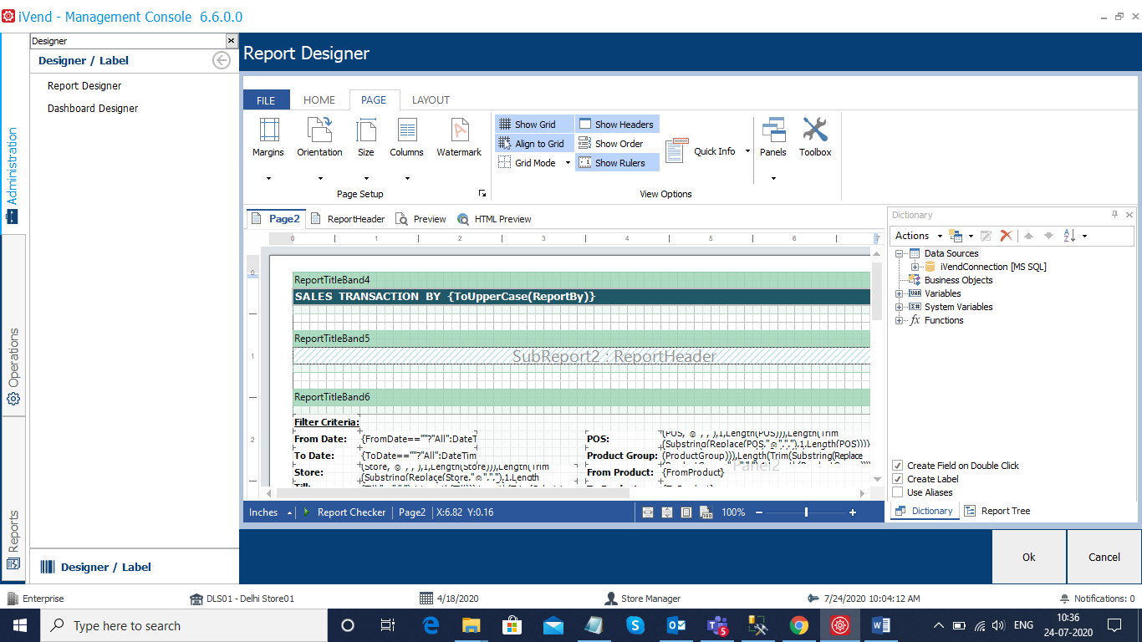This screenshot has width=1142, height=642.
Task: Switch to the ReportHeader page tab
Action: point(348,219)
